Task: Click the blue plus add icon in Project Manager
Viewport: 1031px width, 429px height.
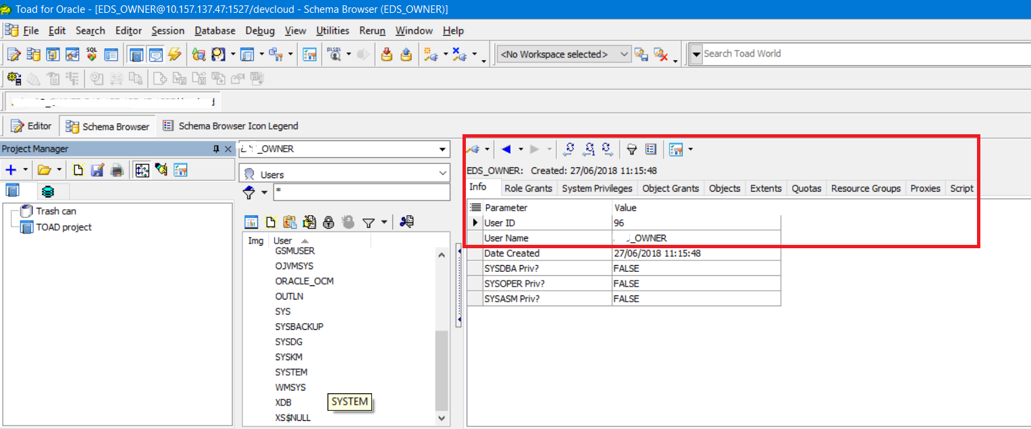Action: 11,169
